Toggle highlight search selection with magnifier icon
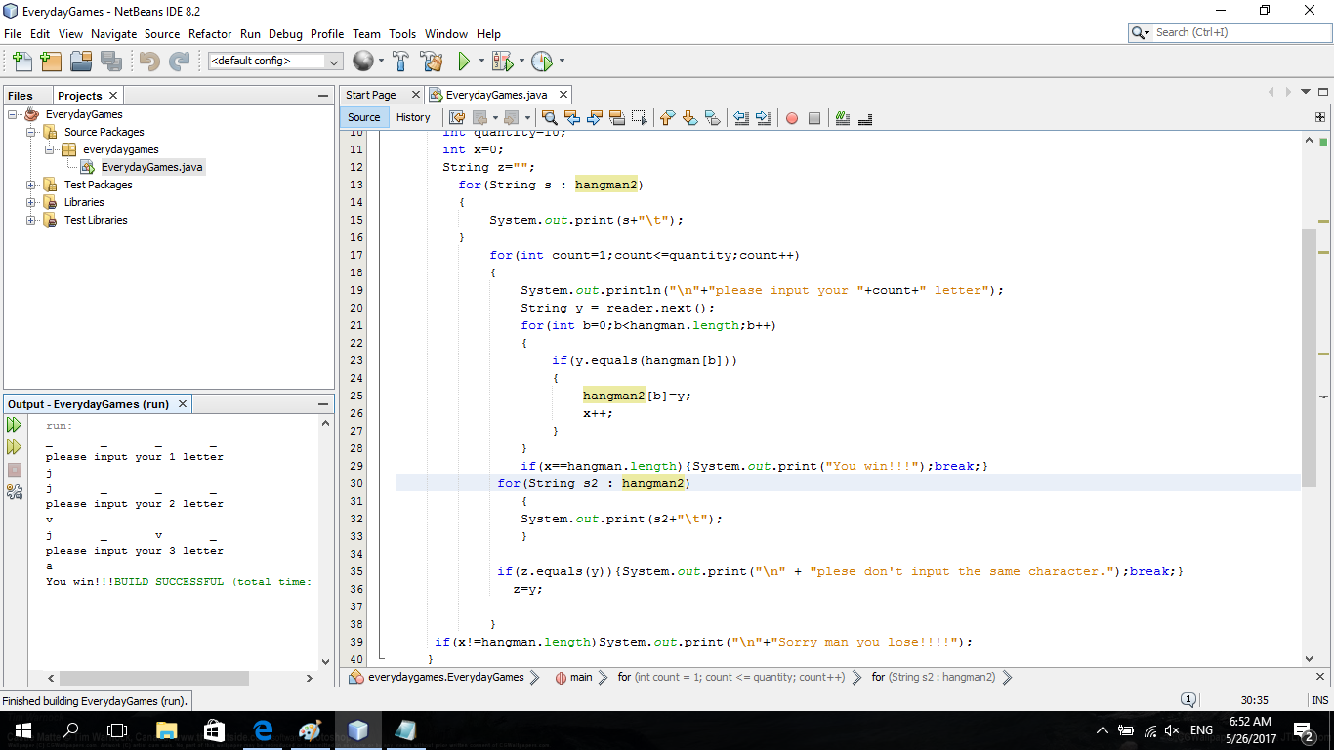1334x750 pixels. tap(549, 118)
